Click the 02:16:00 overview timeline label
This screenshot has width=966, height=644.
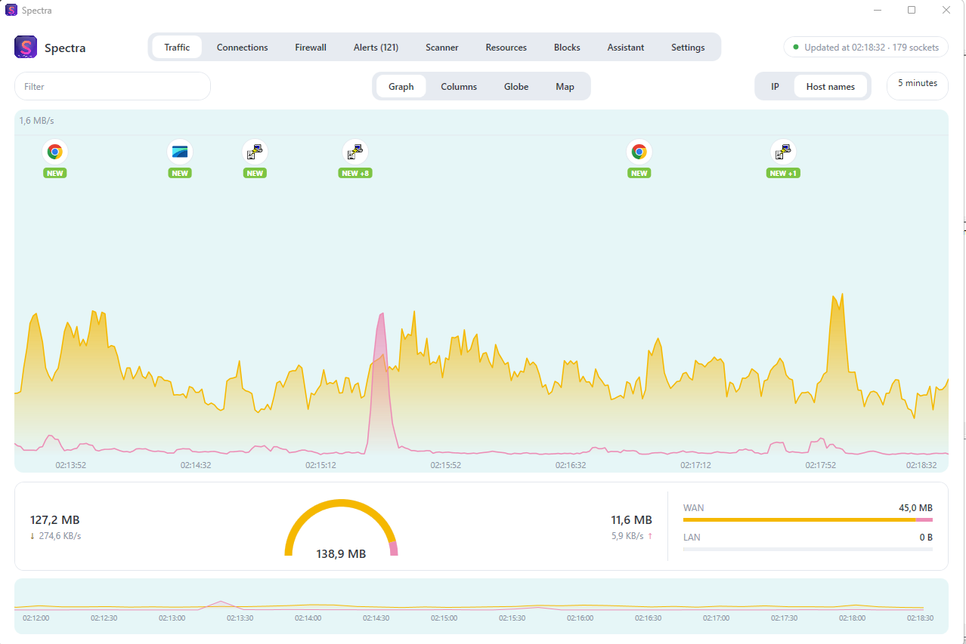[580, 618]
